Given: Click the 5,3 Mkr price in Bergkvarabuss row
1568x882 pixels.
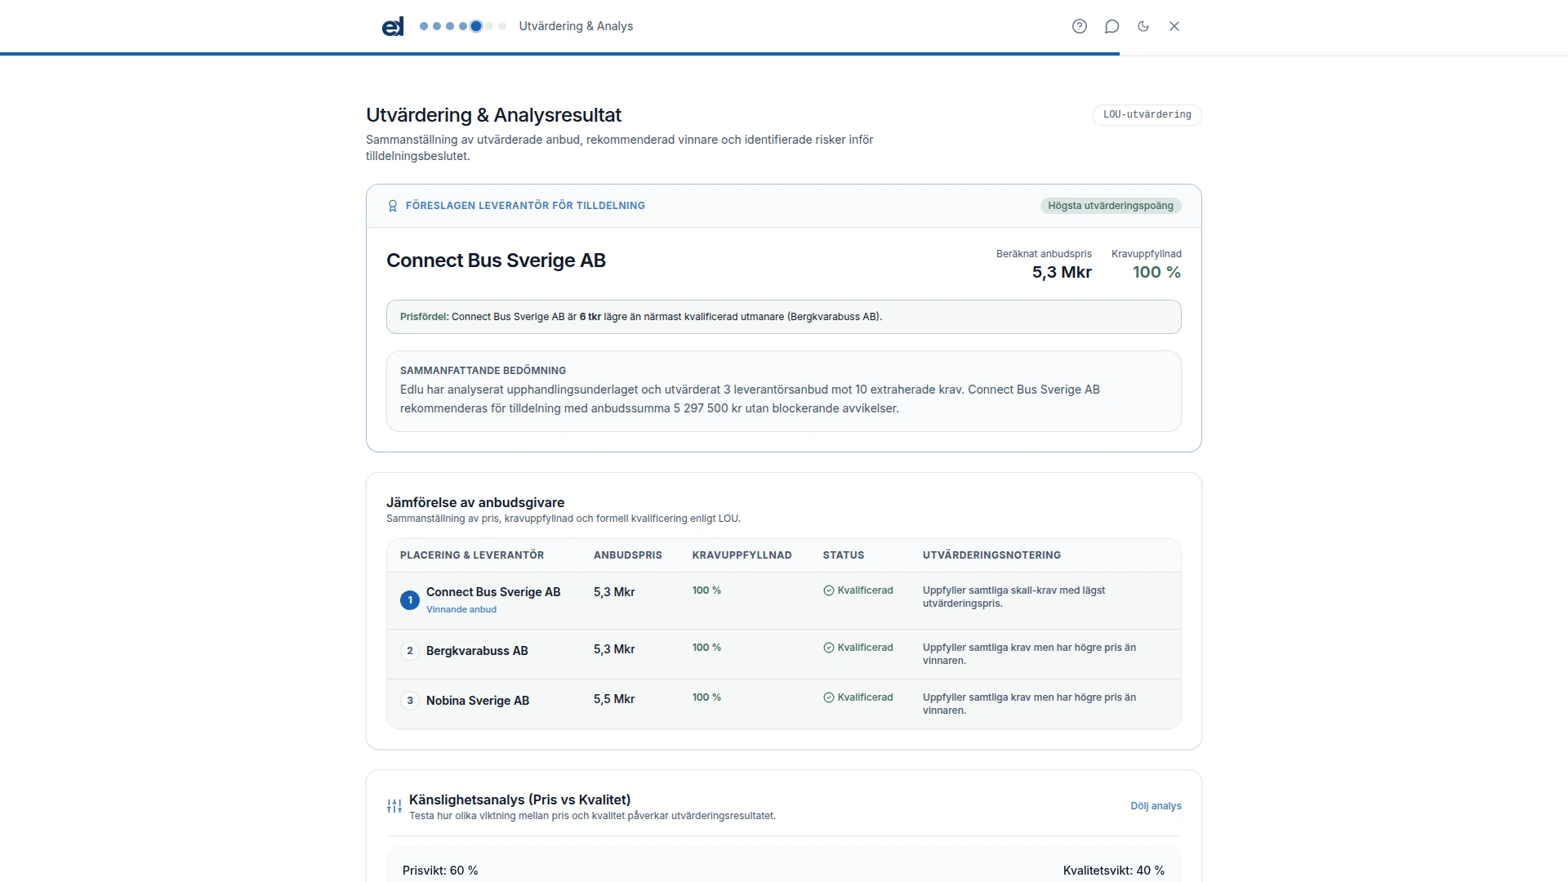Looking at the screenshot, I should [x=614, y=649].
